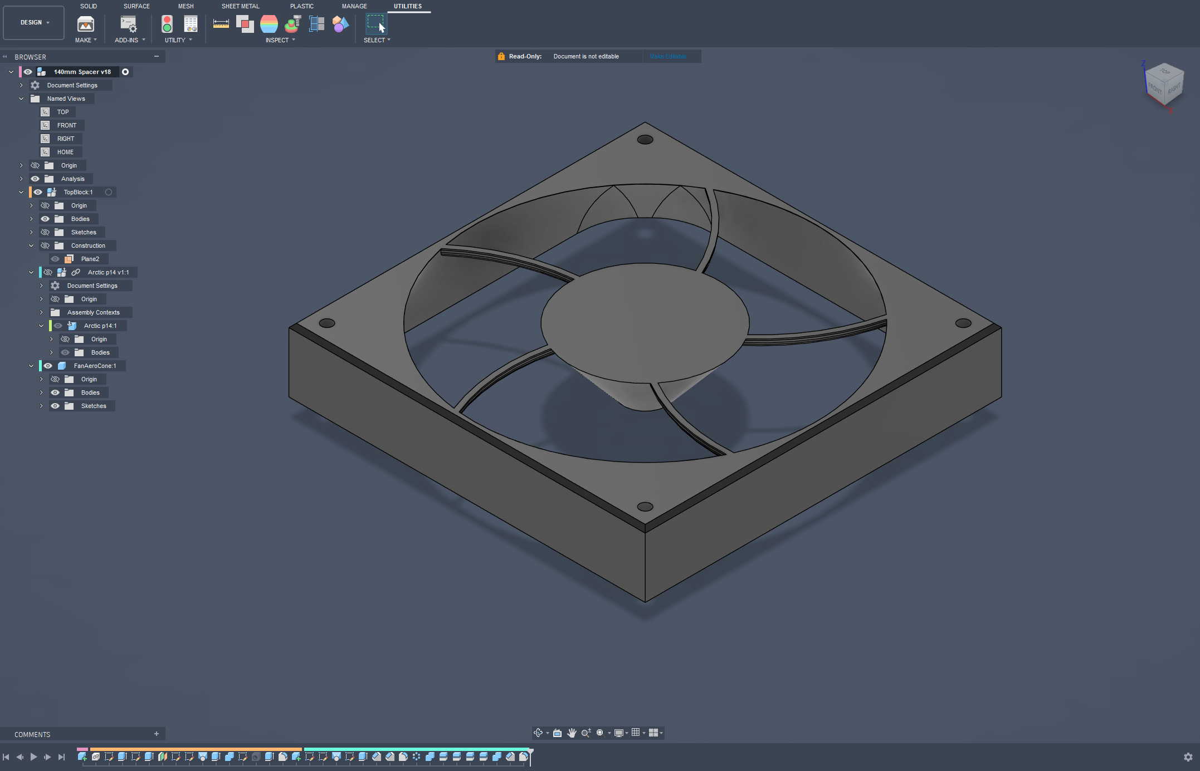The height and width of the screenshot is (771, 1200).
Task: Click the Measure ruler tool icon
Action: point(221,24)
